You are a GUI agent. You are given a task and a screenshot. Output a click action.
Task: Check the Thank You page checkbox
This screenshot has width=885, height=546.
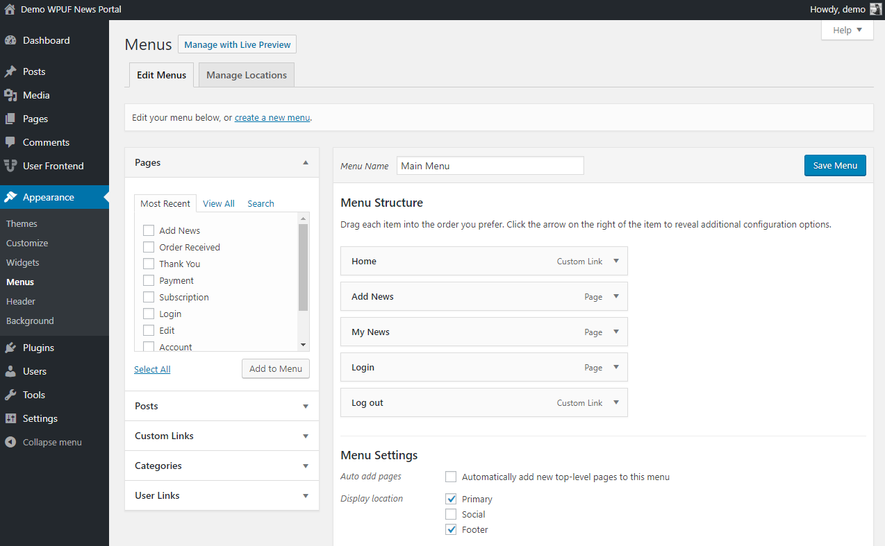149,264
